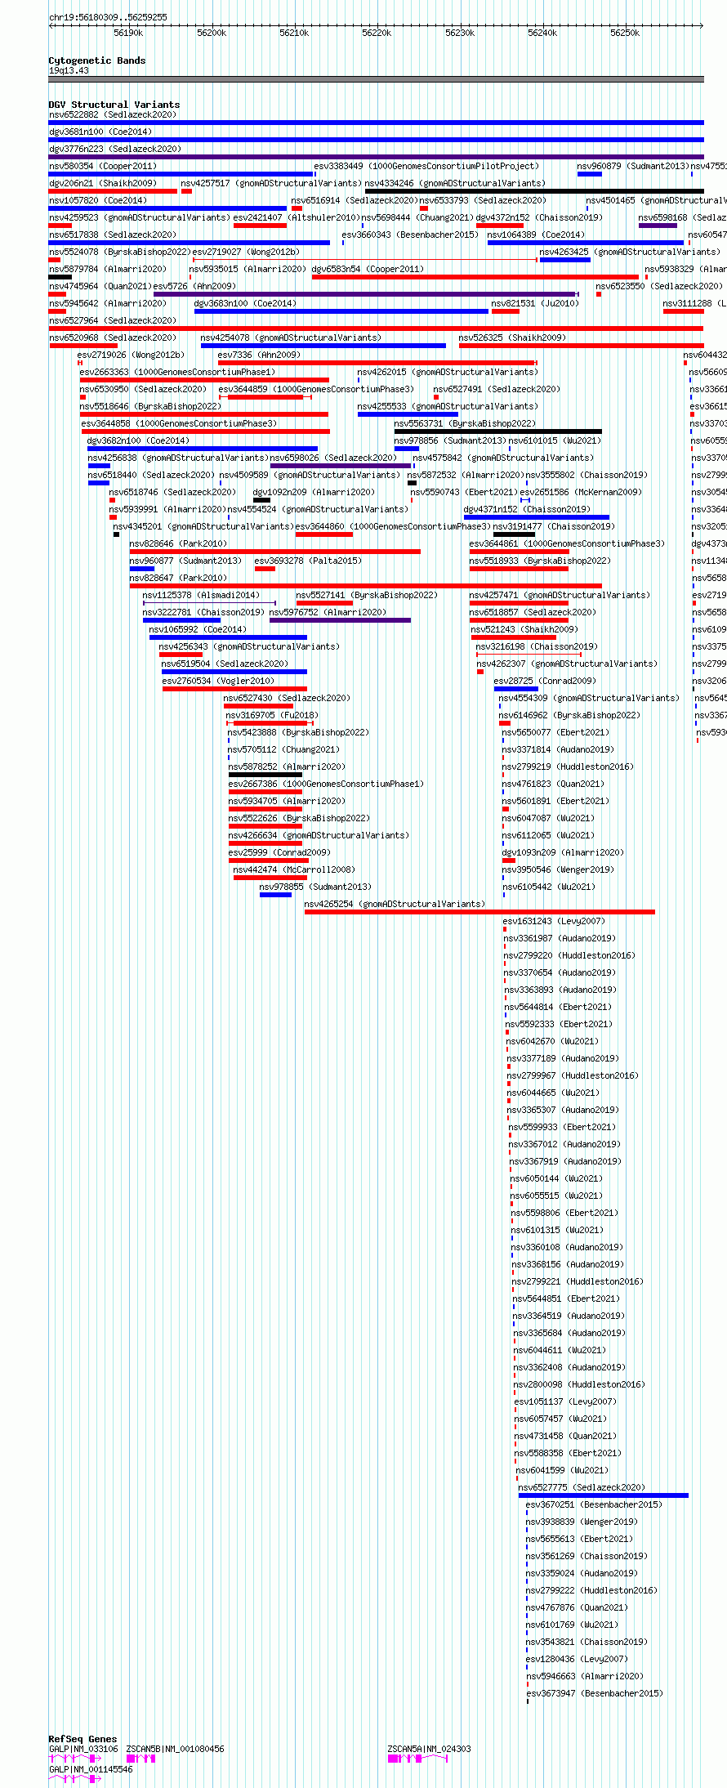727x1788 pixels.
Task: Click esv2421407 (Altshuler2010) label
Action: pyautogui.click(x=297, y=217)
